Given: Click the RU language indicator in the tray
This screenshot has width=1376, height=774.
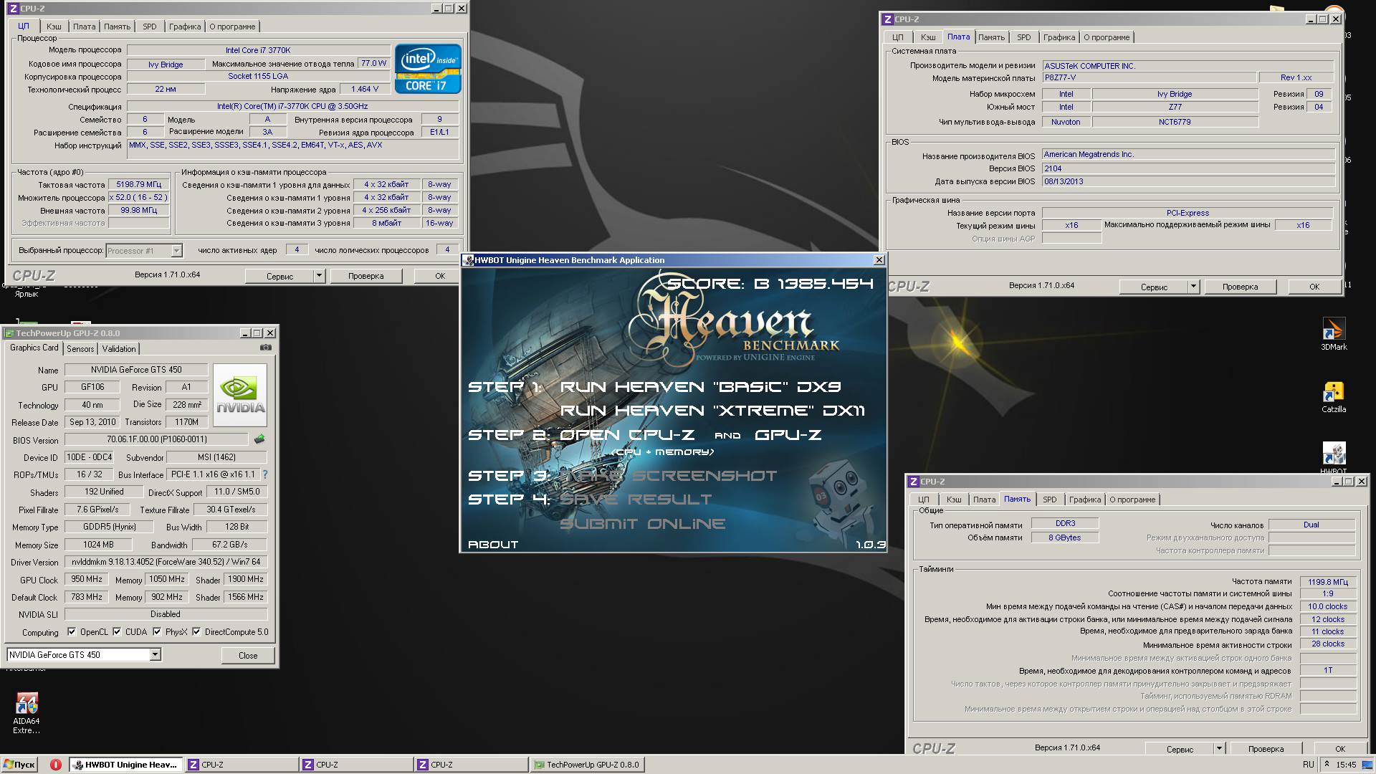Looking at the screenshot, I should [x=1309, y=765].
